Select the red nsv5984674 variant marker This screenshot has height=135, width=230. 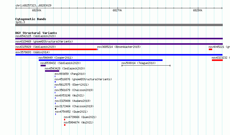[x=65, y=125]
